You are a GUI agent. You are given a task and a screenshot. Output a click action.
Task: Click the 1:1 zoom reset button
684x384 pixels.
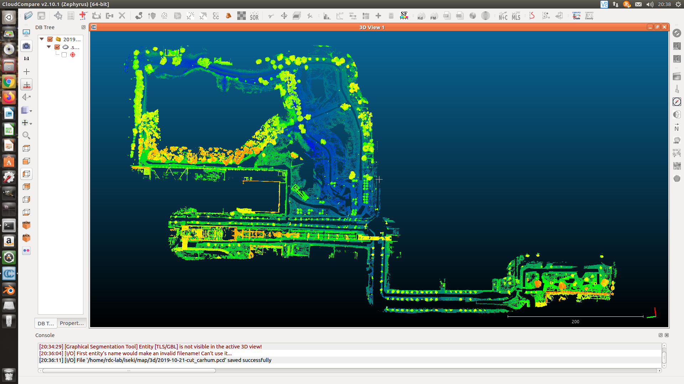26,59
